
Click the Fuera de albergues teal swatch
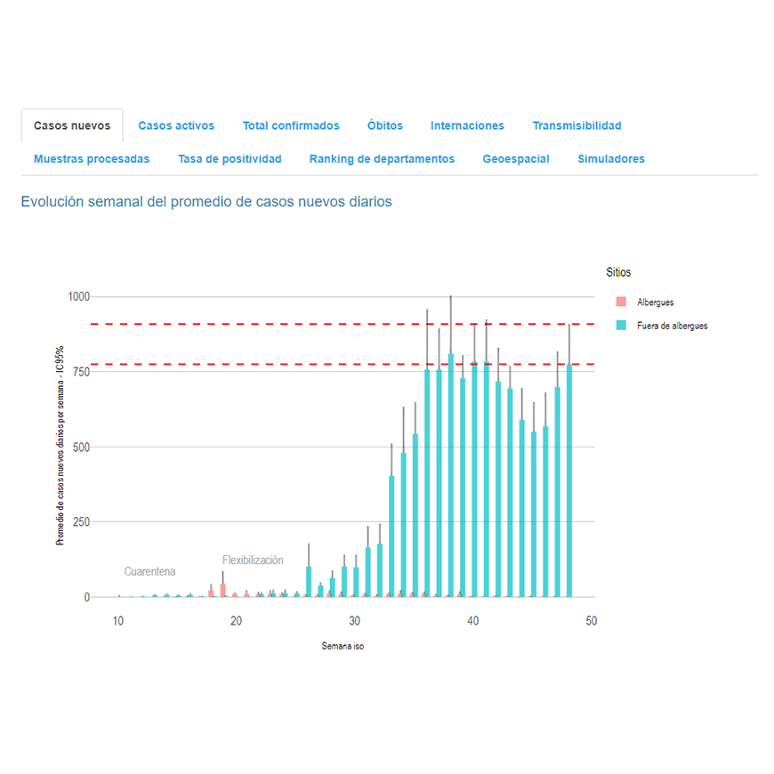pos(620,326)
